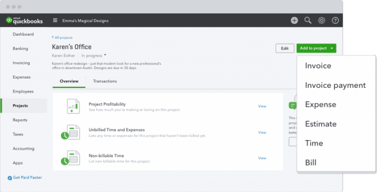Screen dimensions: 380x192
Task: Click the Get Paid Faster icon
Action: coord(10,178)
